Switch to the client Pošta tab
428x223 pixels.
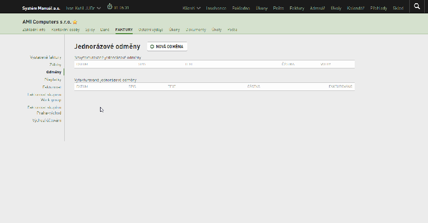232,29
